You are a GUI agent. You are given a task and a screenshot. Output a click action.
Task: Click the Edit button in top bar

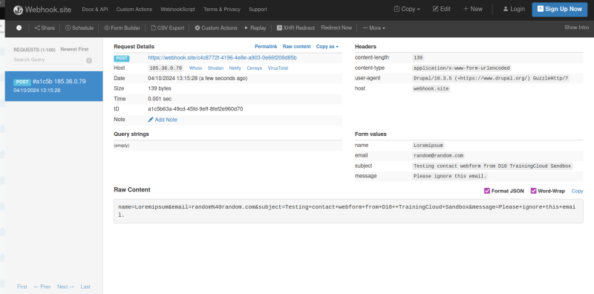pos(442,9)
